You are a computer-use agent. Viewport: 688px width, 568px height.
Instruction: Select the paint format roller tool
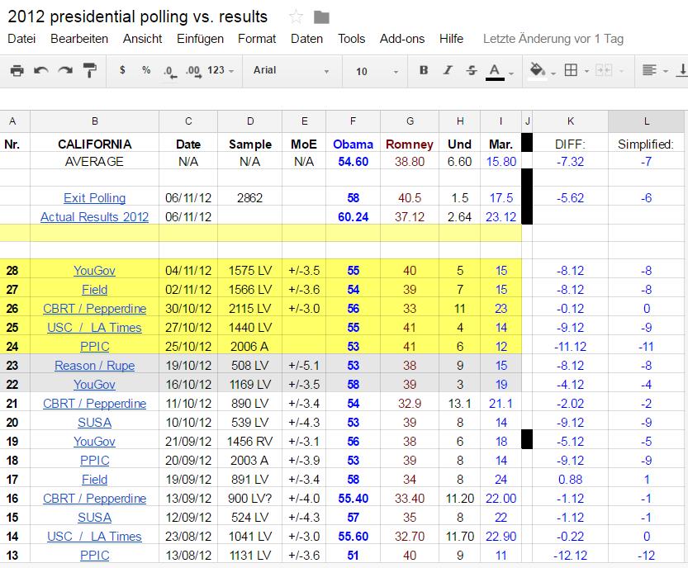click(90, 71)
